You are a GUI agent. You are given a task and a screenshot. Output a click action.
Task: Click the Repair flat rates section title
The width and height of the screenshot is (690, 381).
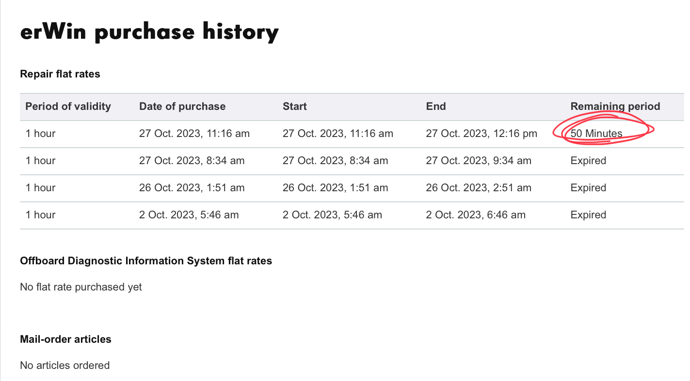[x=60, y=74]
